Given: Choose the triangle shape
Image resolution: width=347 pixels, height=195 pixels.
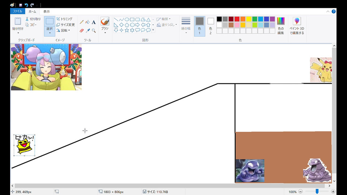Looking at the screenshot, I should (x=148, y=19).
